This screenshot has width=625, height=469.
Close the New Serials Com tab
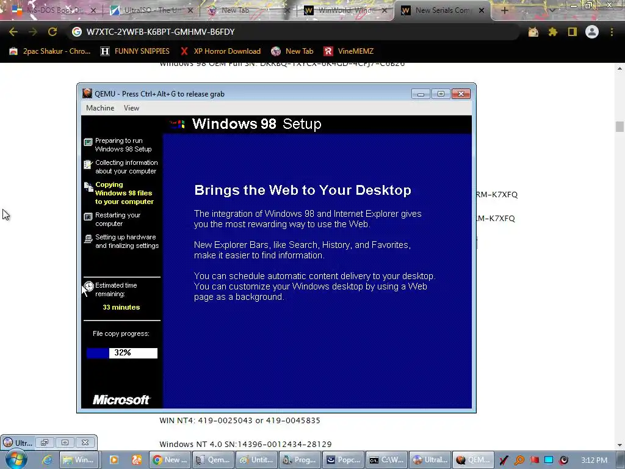(482, 10)
